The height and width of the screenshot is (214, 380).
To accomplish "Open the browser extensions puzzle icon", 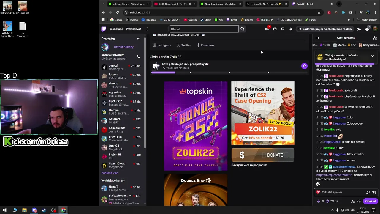I will coord(350,12).
